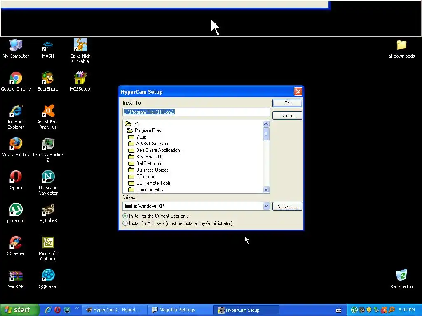This screenshot has width=422, height=316.
Task: Select the CE Remote Tools folder
Action: tap(150, 183)
